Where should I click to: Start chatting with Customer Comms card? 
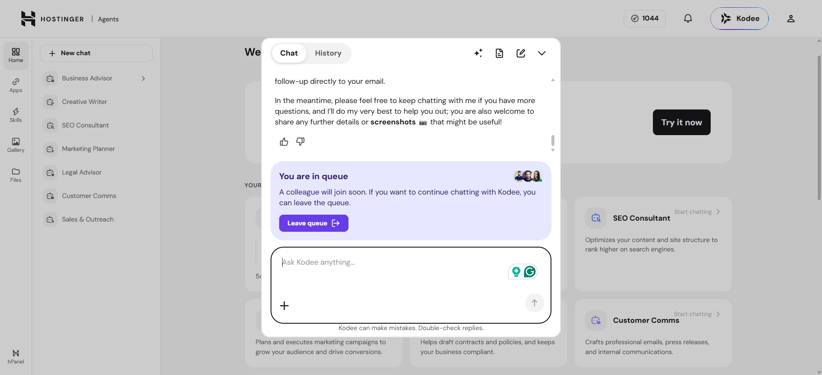point(697,314)
